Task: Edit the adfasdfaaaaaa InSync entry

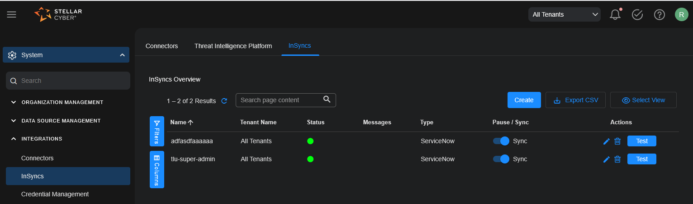Action: pos(606,141)
